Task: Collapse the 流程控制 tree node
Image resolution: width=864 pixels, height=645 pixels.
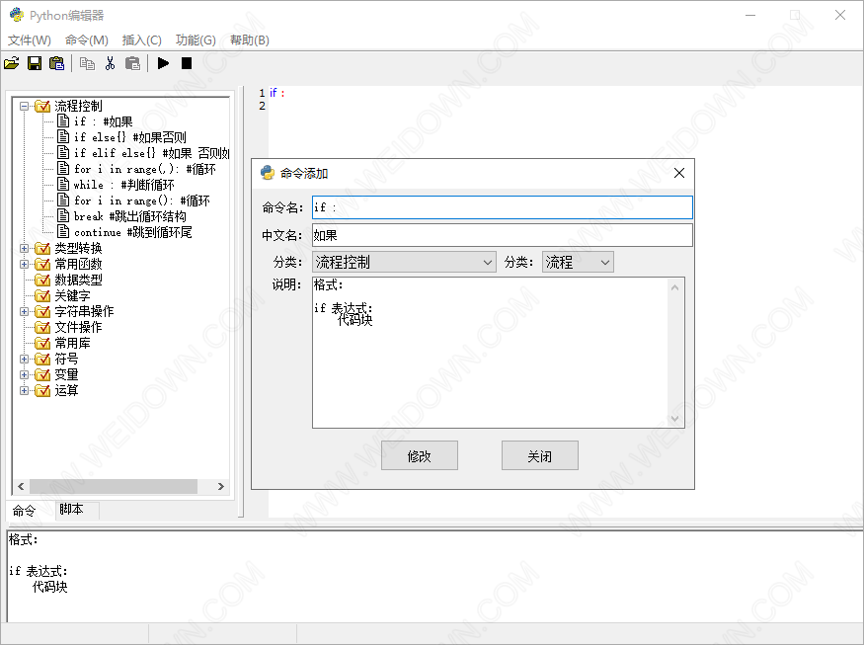Action: (25, 107)
